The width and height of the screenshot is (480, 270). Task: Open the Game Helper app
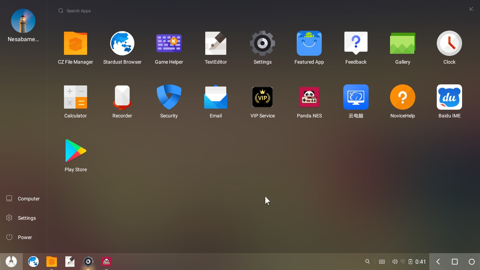click(169, 44)
